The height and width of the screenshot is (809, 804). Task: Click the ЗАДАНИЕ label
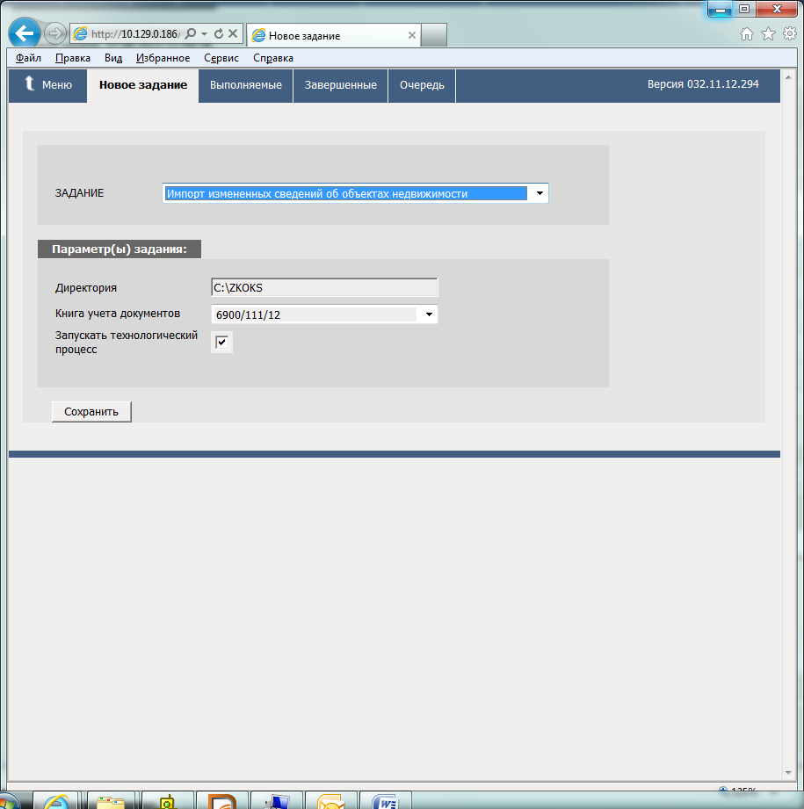point(79,193)
